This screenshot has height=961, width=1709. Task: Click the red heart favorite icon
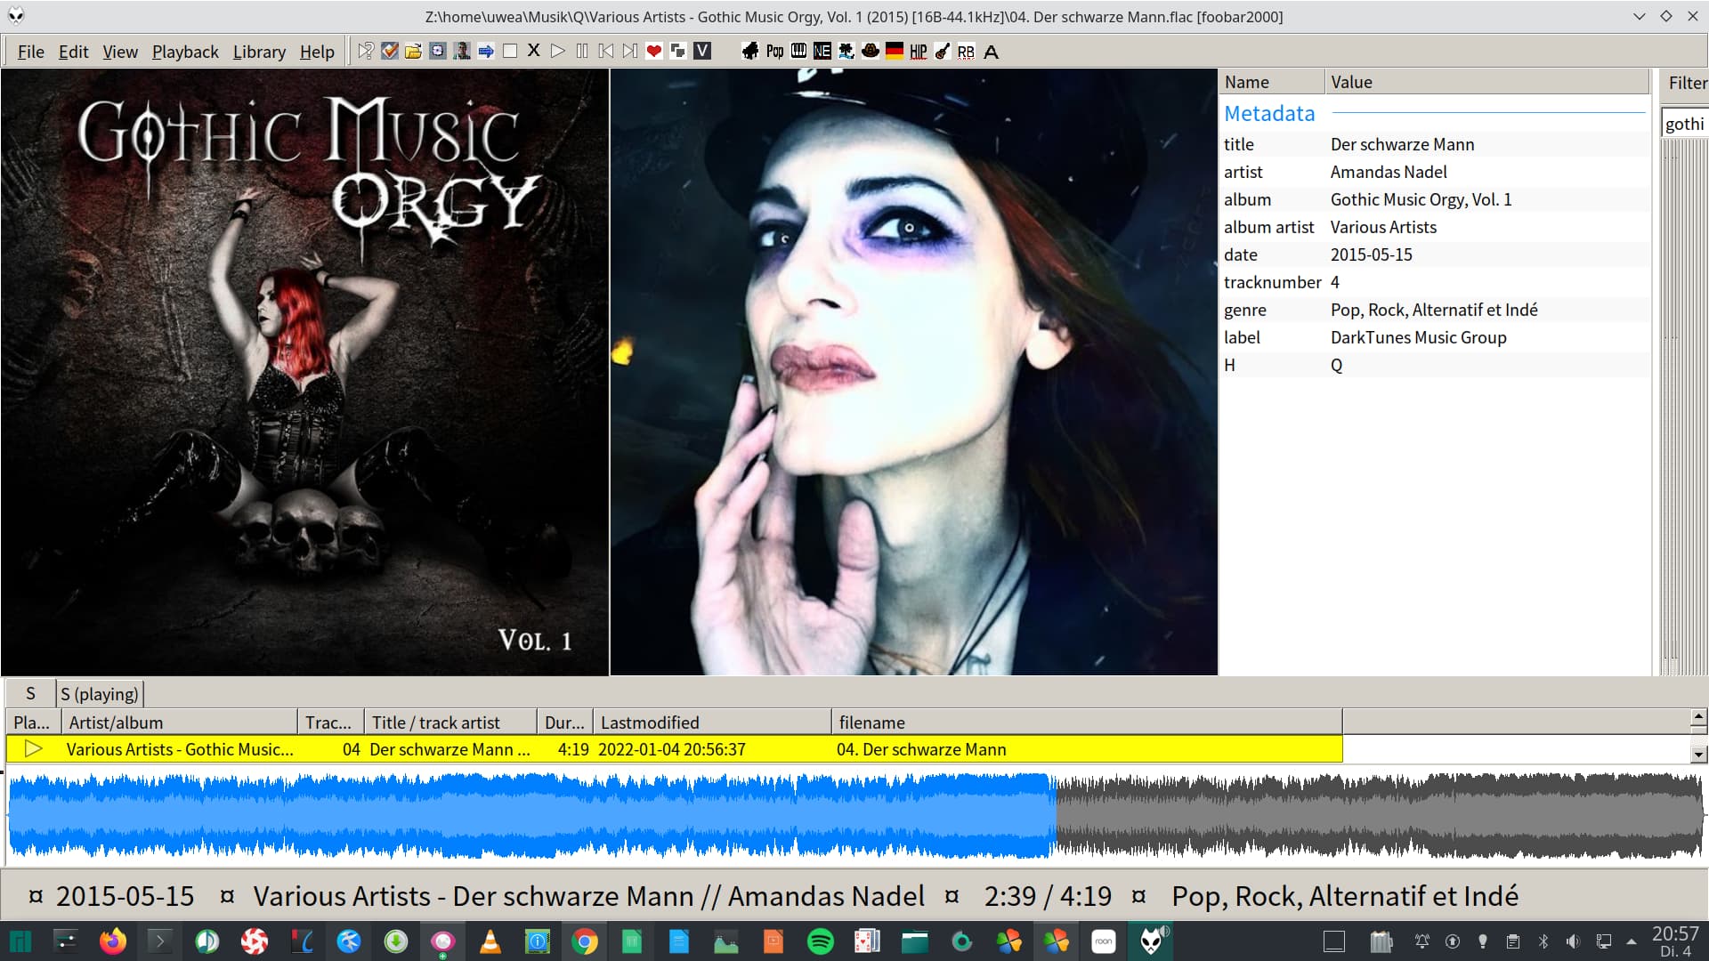coord(654,51)
